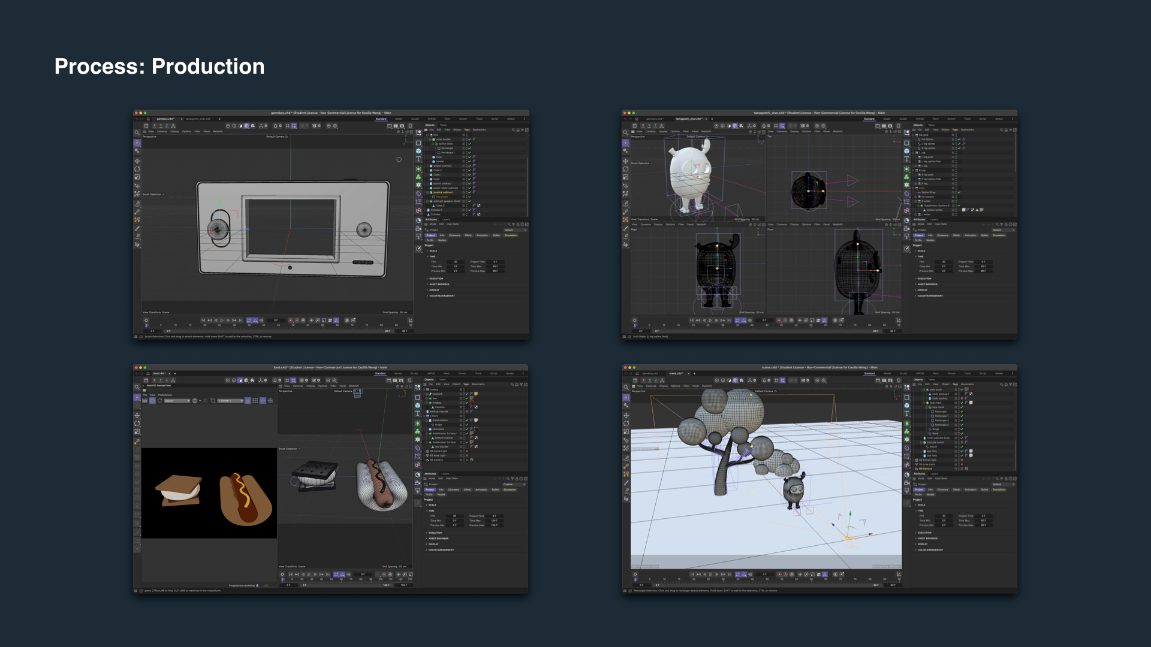This screenshot has width=1151, height=647.
Task: Select the Text spline icon in scene.c4d window
Action: [906, 413]
